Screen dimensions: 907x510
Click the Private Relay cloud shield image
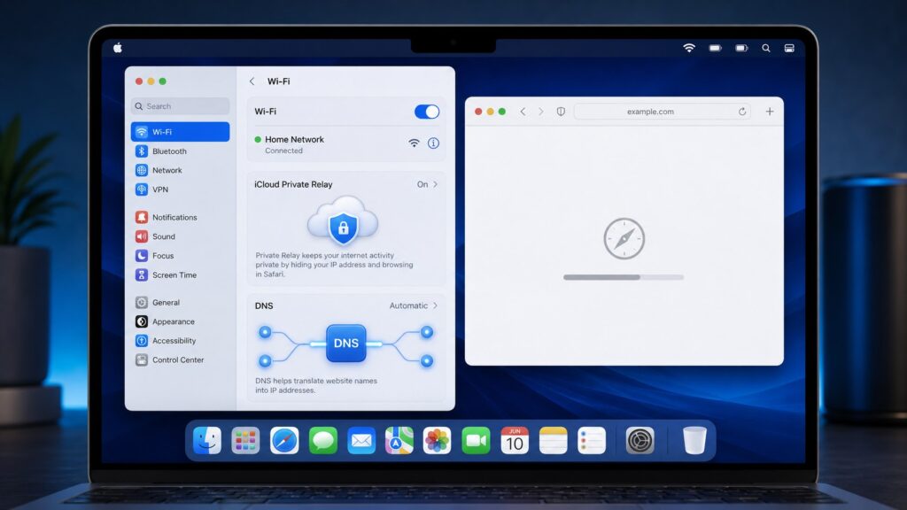point(343,220)
